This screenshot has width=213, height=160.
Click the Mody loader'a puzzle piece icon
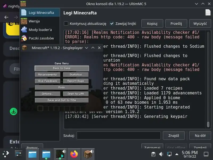point(24,30)
